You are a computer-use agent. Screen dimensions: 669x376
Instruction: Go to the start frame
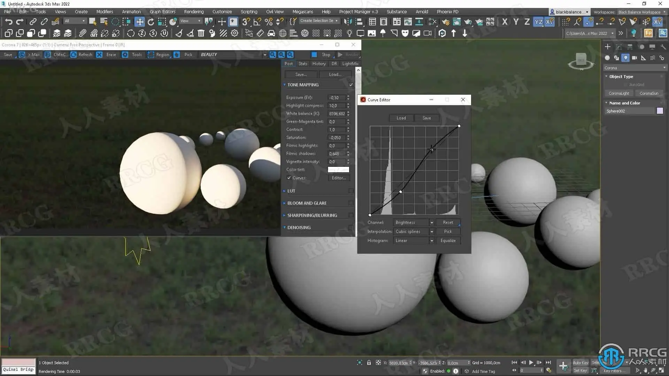[x=514, y=362]
